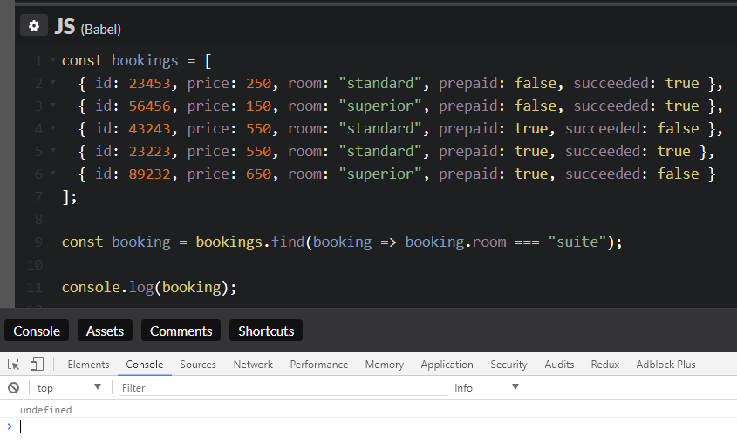Collapse code fold arrow on line 4
This screenshot has height=444, width=737.
(x=52, y=128)
